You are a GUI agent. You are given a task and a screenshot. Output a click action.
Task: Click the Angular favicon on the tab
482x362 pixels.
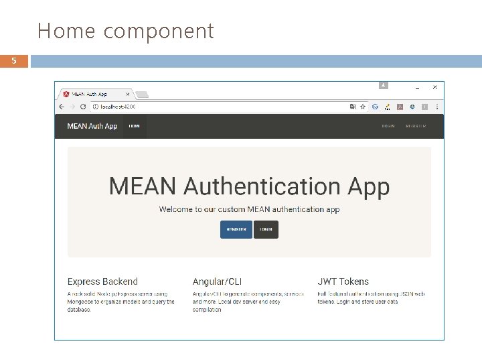pos(66,94)
